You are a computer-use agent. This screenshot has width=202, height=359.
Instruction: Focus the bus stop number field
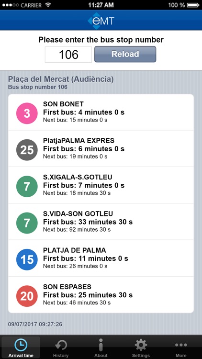(68, 55)
